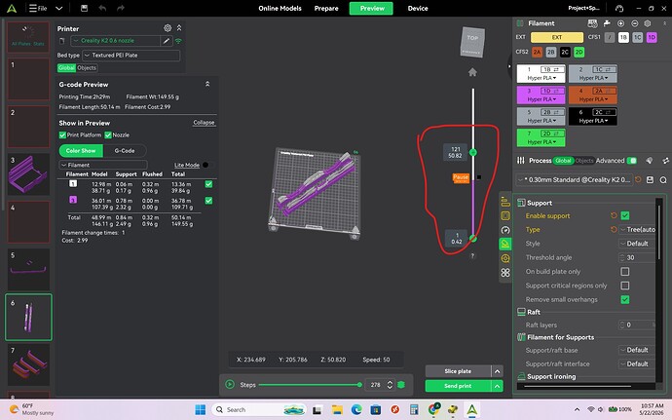Click the Send print button
Viewport: 672px width, 420px height.
pos(458,386)
